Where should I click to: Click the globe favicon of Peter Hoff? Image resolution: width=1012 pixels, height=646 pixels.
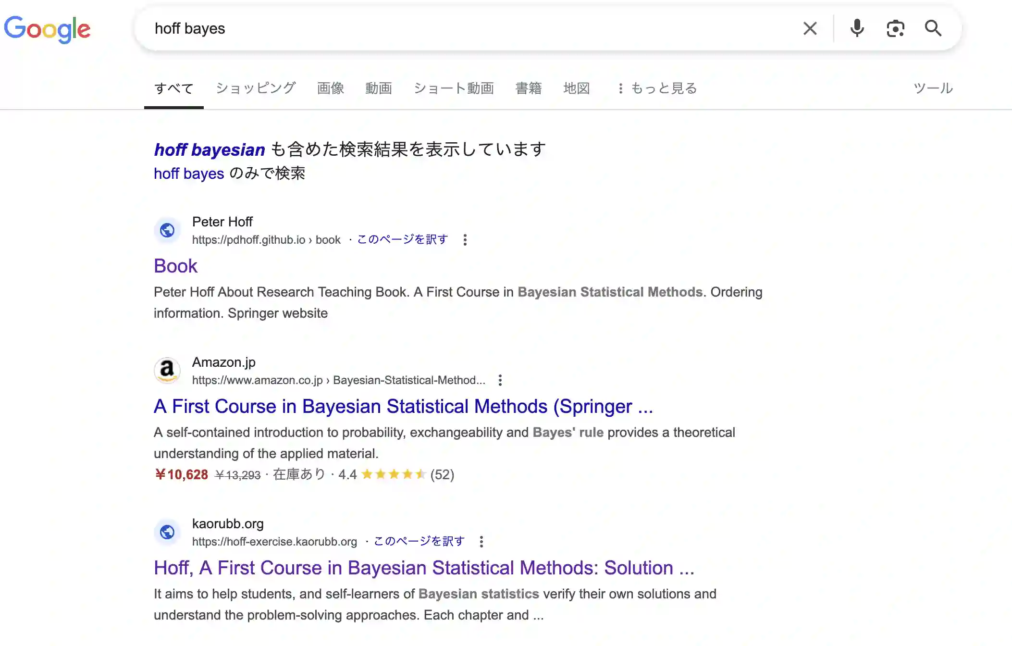(167, 230)
